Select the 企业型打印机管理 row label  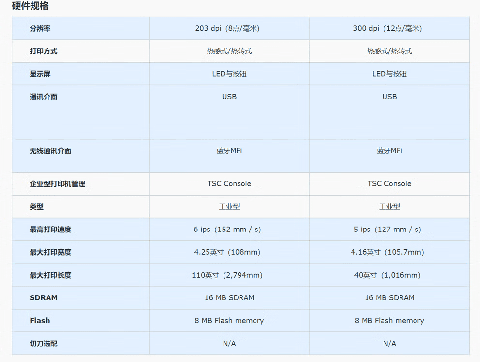click(x=57, y=184)
